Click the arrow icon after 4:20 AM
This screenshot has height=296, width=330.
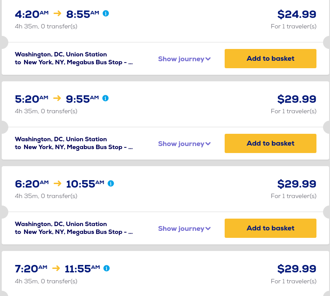pyautogui.click(x=57, y=14)
